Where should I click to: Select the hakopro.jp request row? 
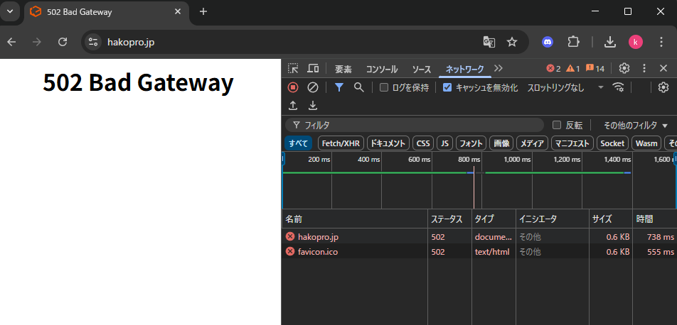[x=479, y=236]
